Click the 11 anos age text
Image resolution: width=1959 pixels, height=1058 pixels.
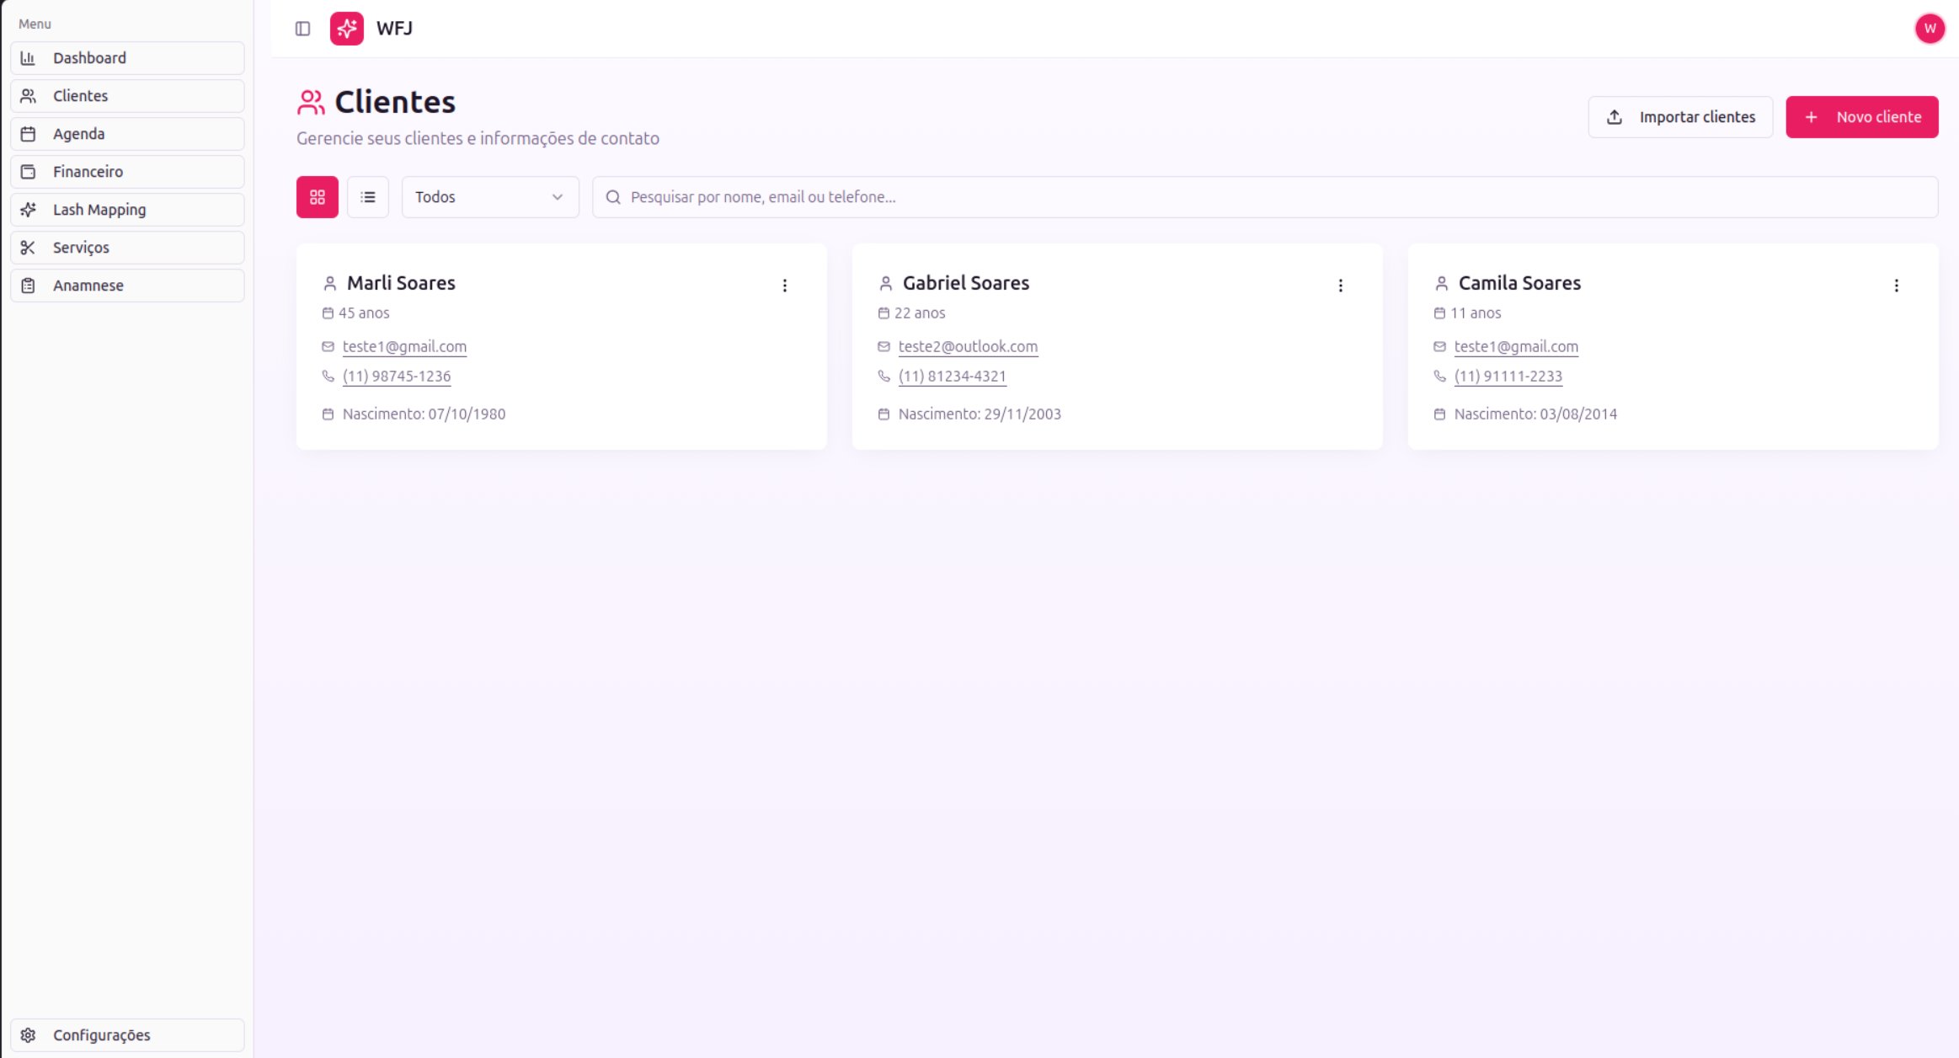click(1476, 313)
